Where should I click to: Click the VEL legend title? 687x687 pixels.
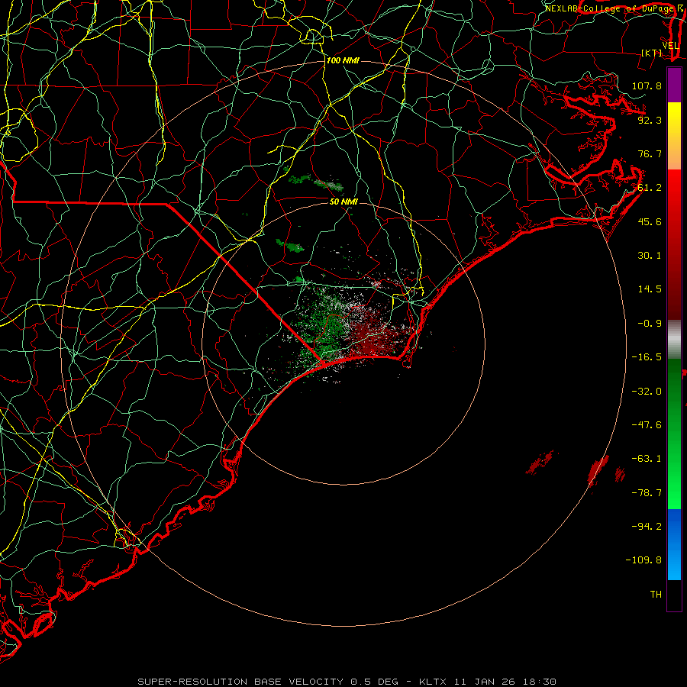(670, 46)
